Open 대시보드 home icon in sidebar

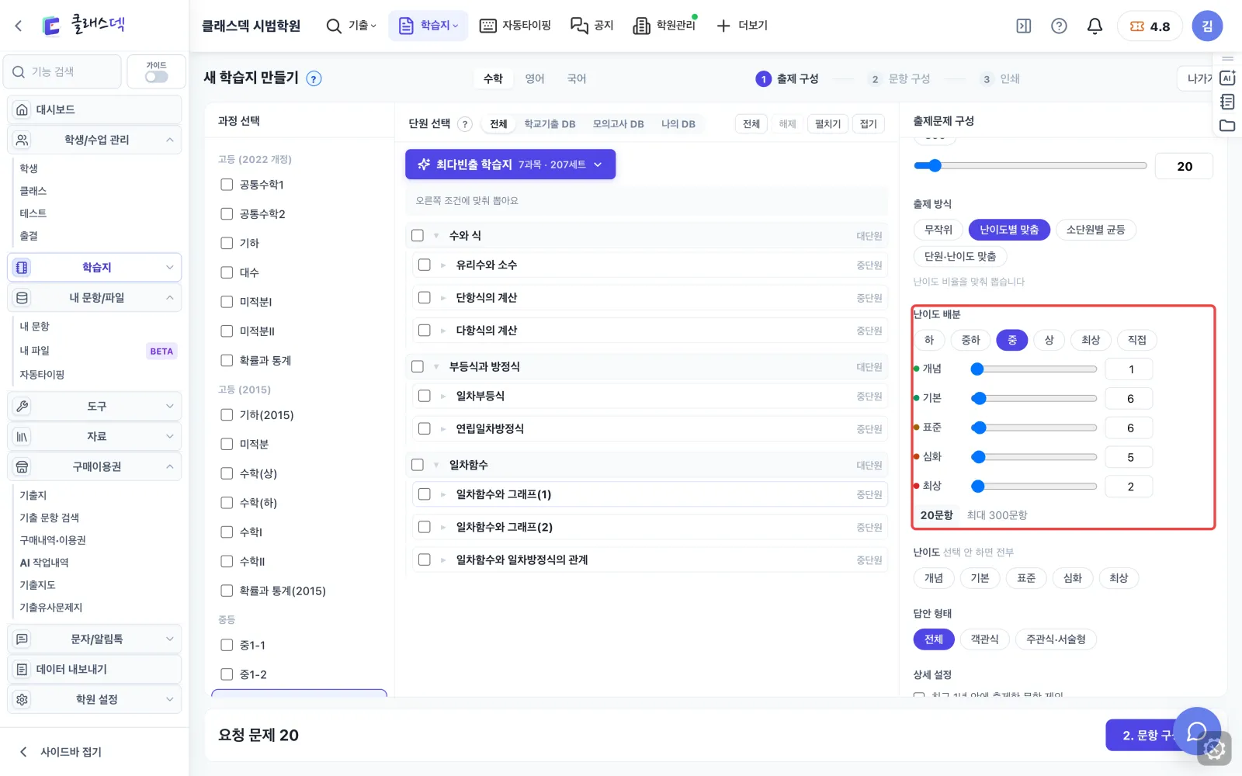(x=23, y=109)
